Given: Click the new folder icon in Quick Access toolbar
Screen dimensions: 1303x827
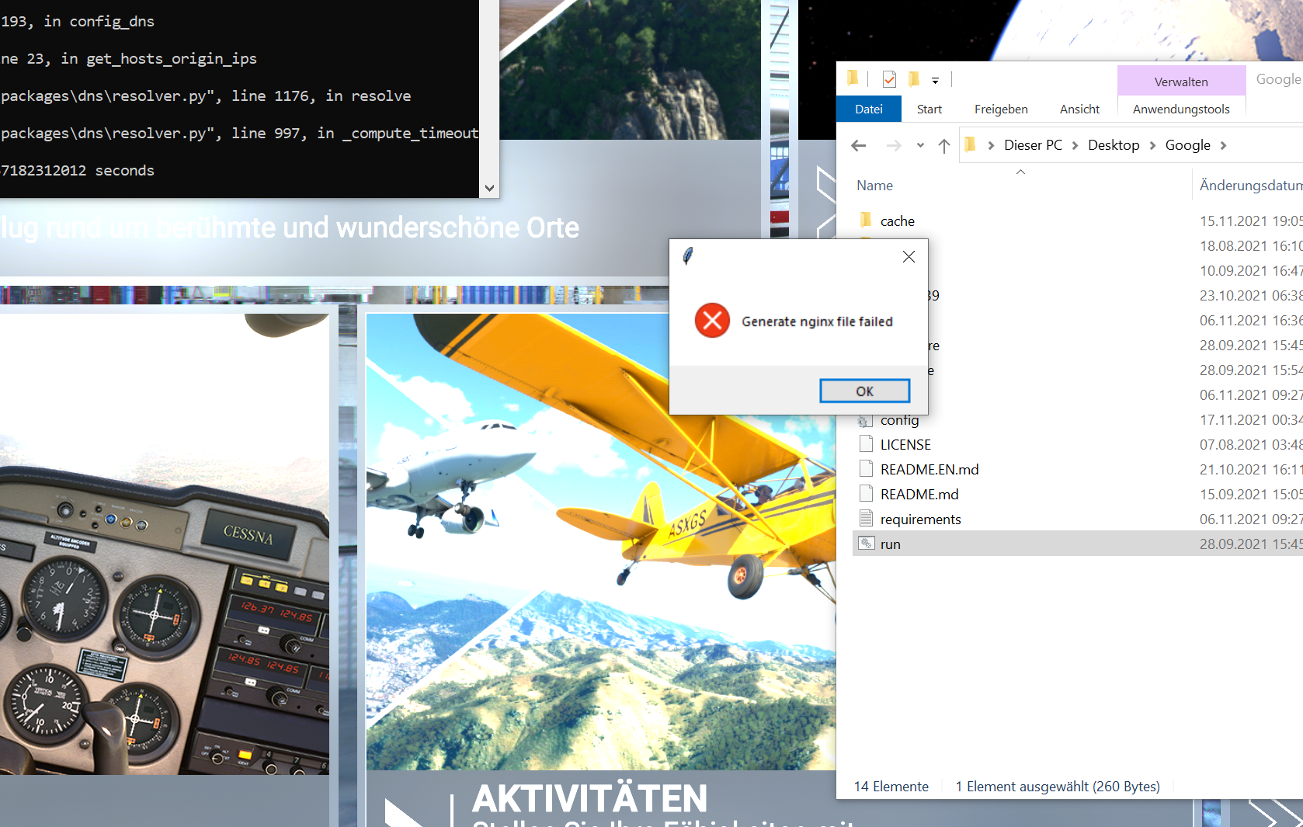Looking at the screenshot, I should click(x=914, y=79).
